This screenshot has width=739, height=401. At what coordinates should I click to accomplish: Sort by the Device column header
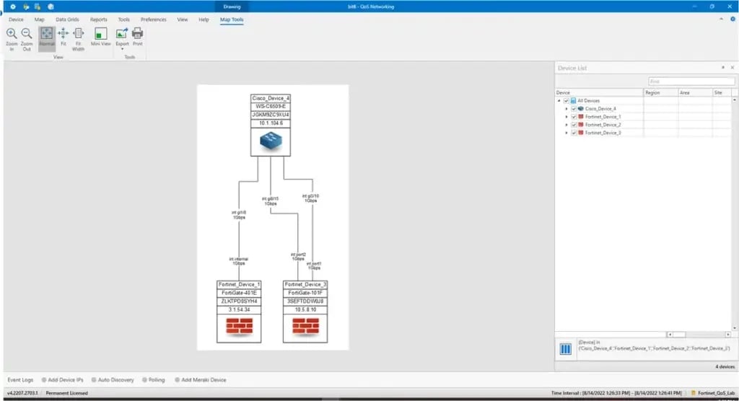(x=599, y=93)
